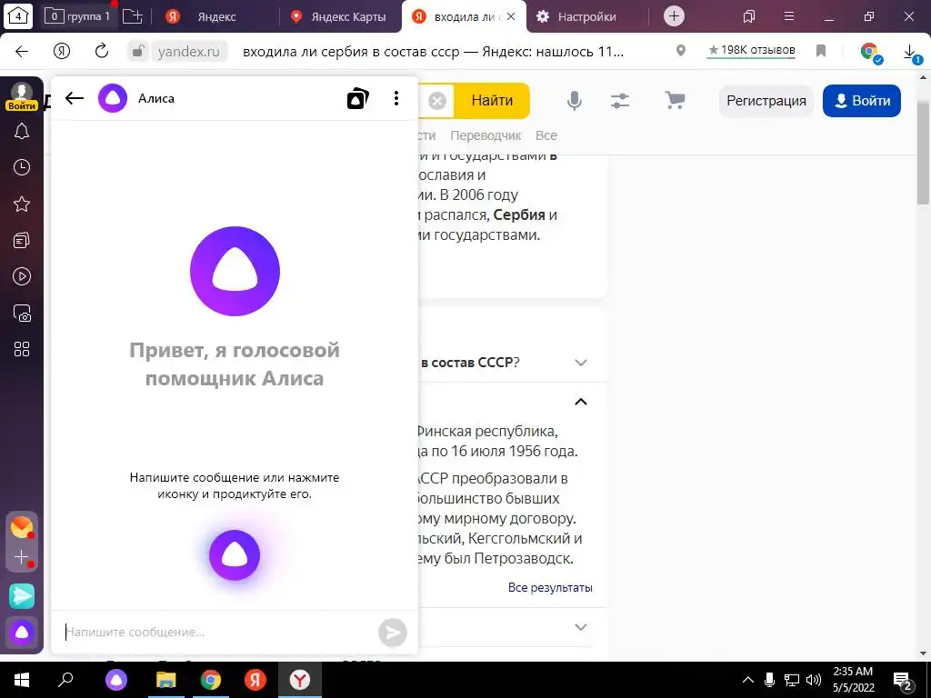The width and height of the screenshot is (931, 698).
Task: Create a new tab group
Action: click(x=133, y=16)
